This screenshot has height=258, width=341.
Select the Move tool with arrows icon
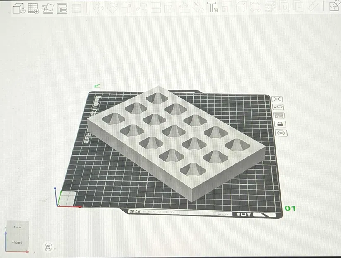(x=98, y=8)
